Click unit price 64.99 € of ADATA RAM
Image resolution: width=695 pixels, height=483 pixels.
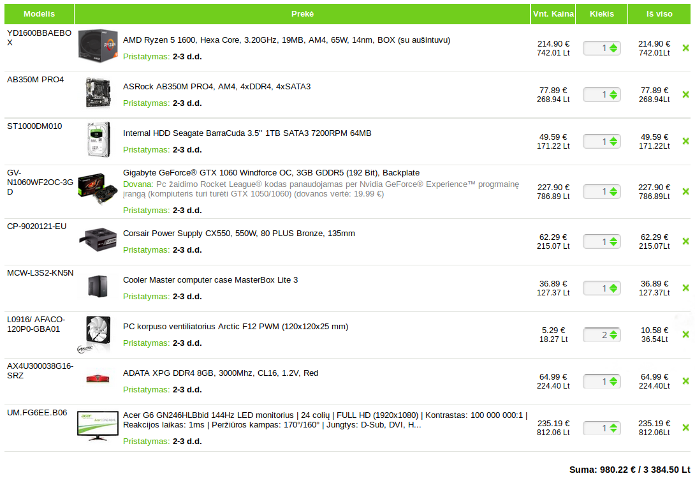click(x=553, y=376)
